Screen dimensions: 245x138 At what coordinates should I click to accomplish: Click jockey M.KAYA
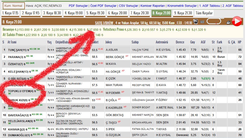tap(111, 64)
